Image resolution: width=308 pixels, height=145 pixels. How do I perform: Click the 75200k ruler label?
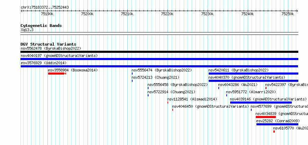click(x=87, y=14)
